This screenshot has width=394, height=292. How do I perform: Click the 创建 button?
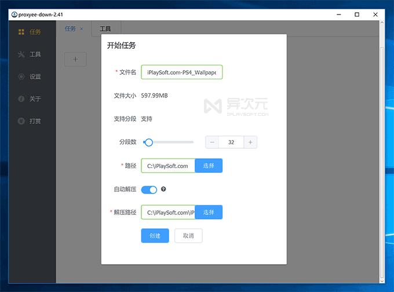(x=155, y=236)
